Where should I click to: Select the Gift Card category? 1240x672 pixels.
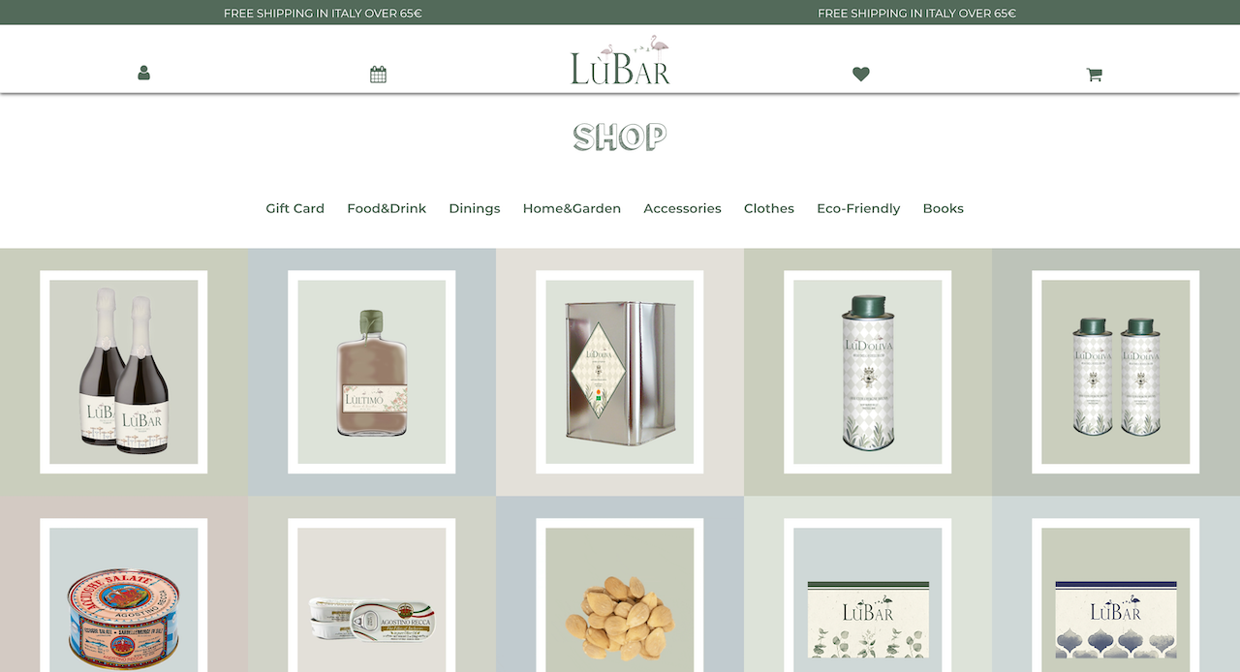pyautogui.click(x=295, y=208)
